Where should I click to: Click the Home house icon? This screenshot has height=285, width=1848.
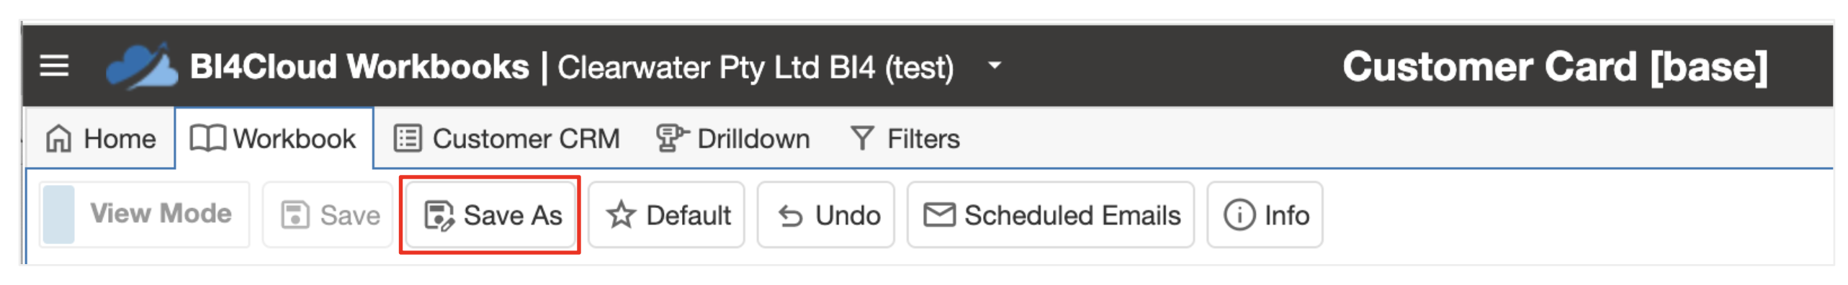click(x=58, y=138)
